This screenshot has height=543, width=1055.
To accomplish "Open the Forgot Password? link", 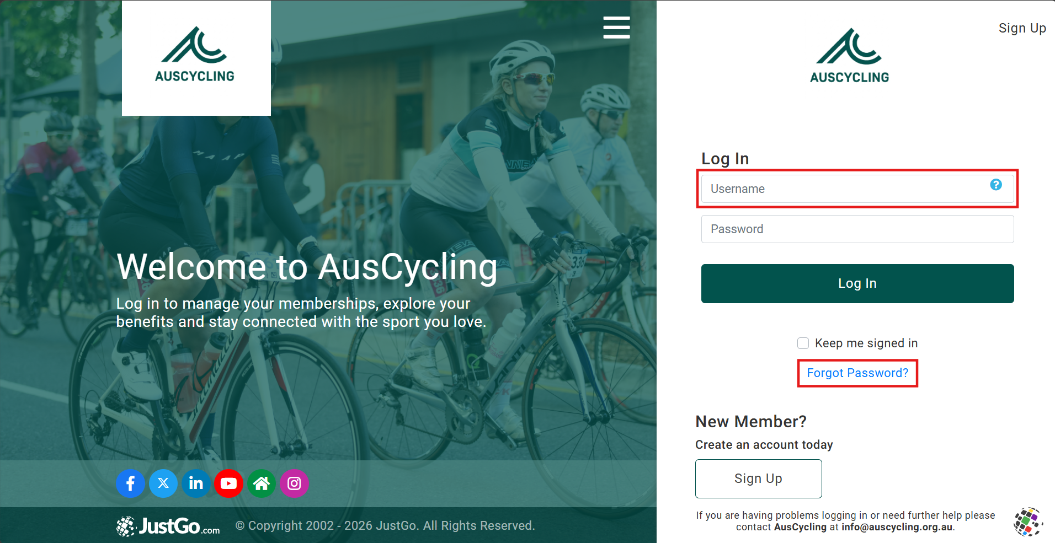I will (x=857, y=373).
